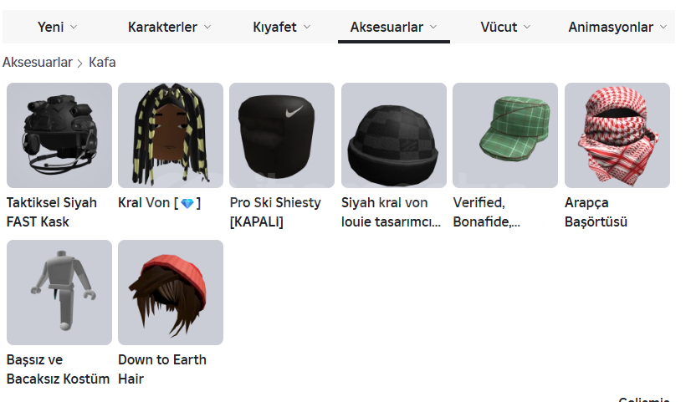Click the Siyah kral von louie item name
This screenshot has width=691, height=402.
point(391,212)
